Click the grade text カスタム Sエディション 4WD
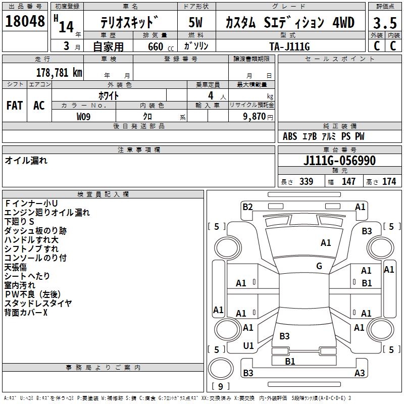 [289, 23]
